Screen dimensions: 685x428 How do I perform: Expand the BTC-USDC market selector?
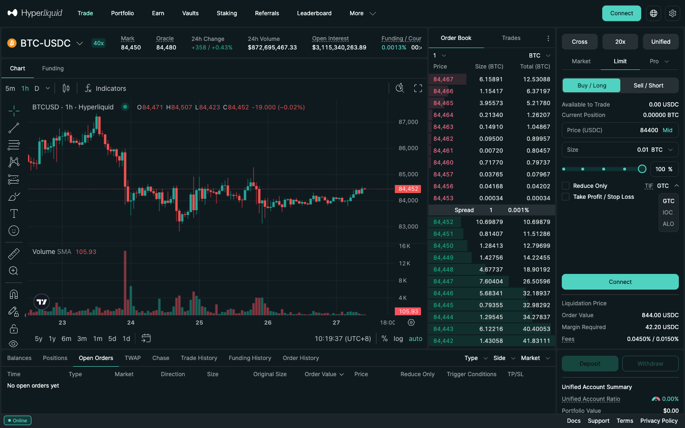coord(46,43)
